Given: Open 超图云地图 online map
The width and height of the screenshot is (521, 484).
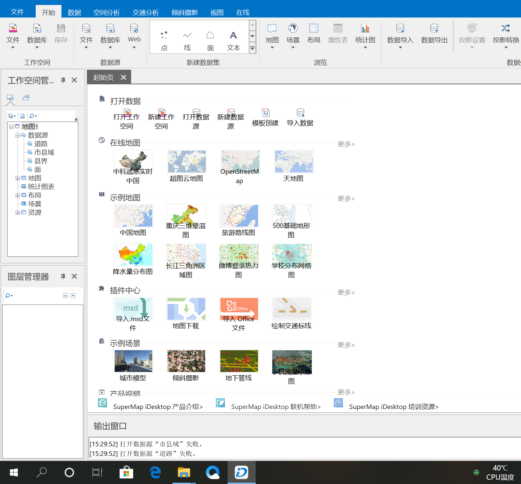Looking at the screenshot, I should pos(187,162).
